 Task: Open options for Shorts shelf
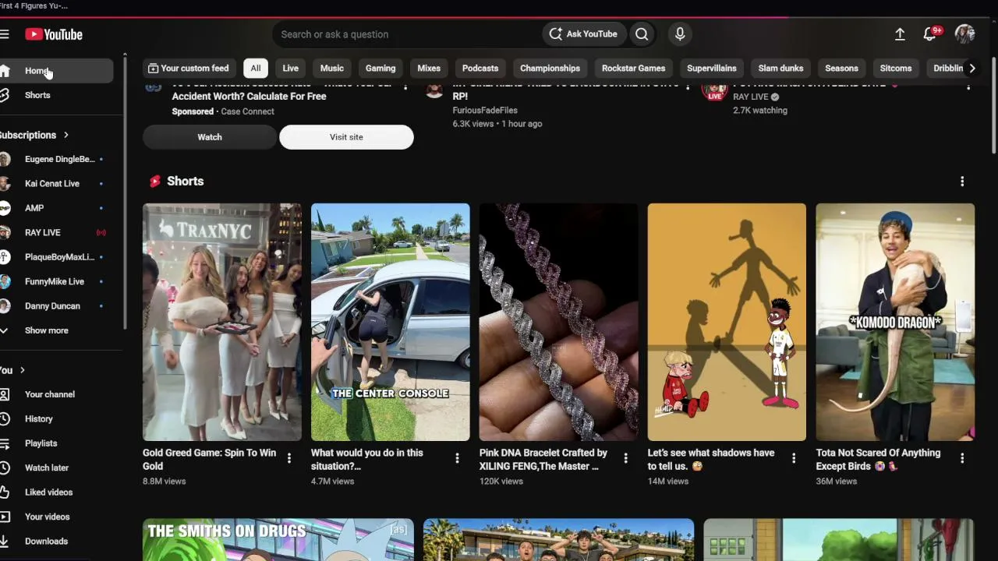[x=962, y=182]
